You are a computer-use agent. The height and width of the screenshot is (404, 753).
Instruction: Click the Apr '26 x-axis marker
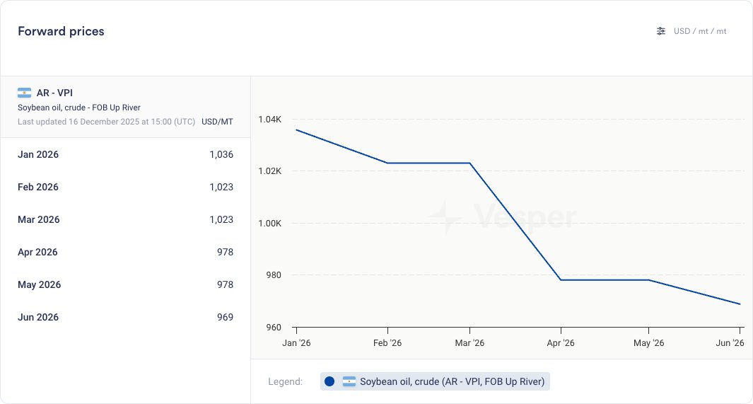tap(561, 343)
